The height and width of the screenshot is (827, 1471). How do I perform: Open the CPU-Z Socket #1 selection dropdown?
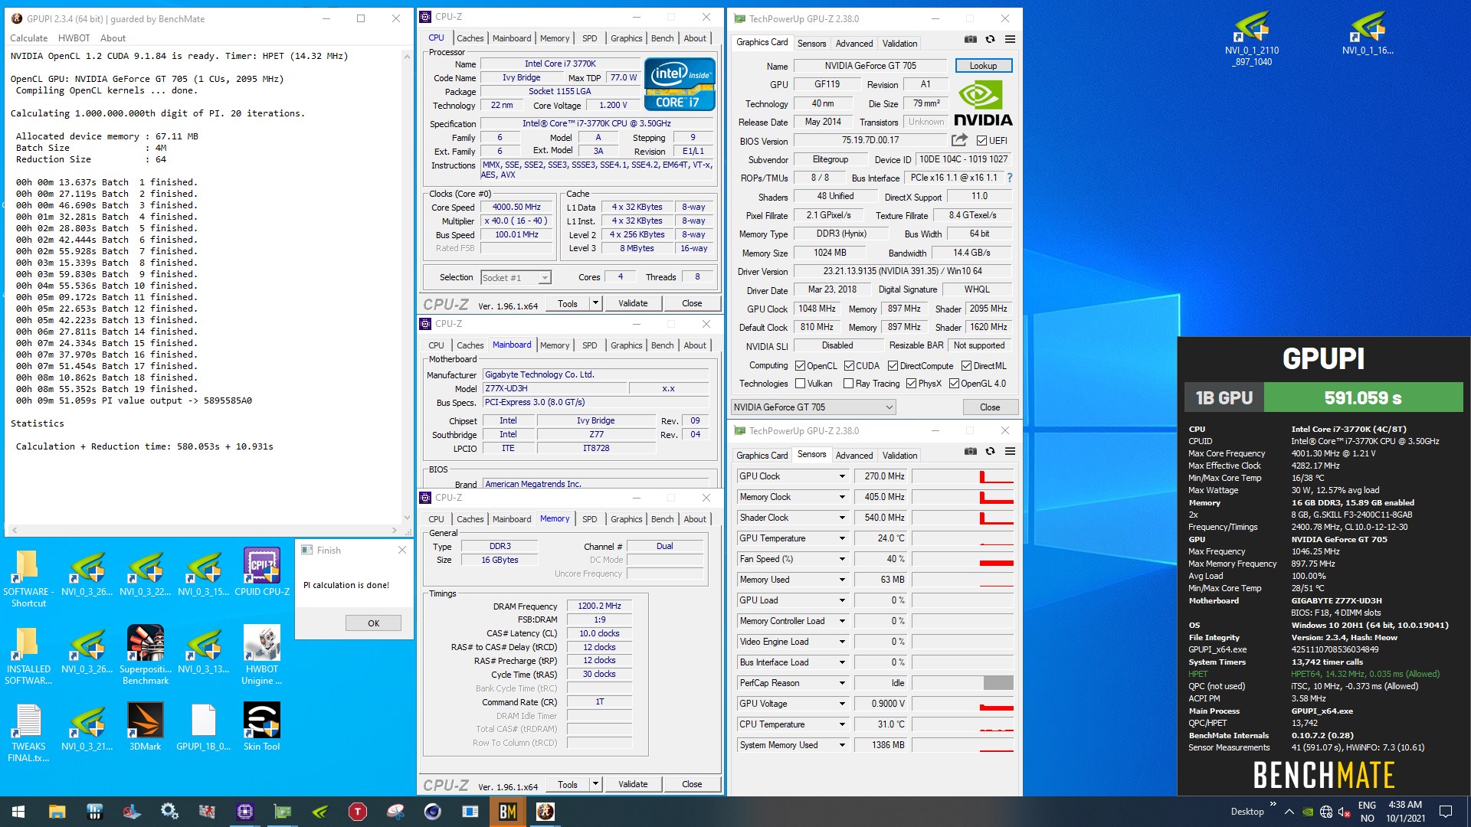pos(516,278)
